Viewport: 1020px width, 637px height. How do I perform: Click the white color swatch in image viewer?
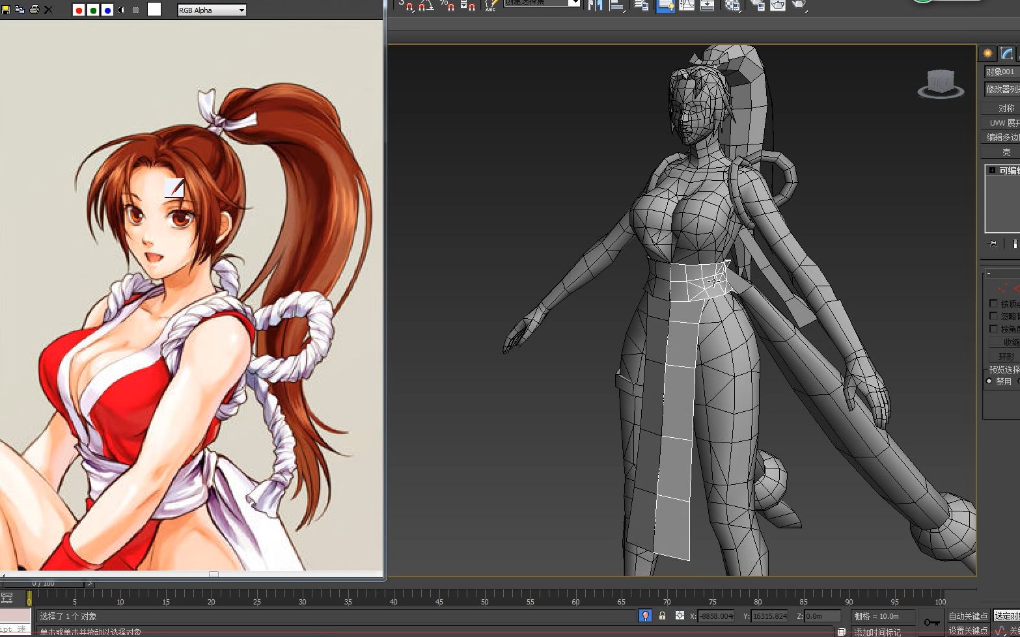coord(154,10)
